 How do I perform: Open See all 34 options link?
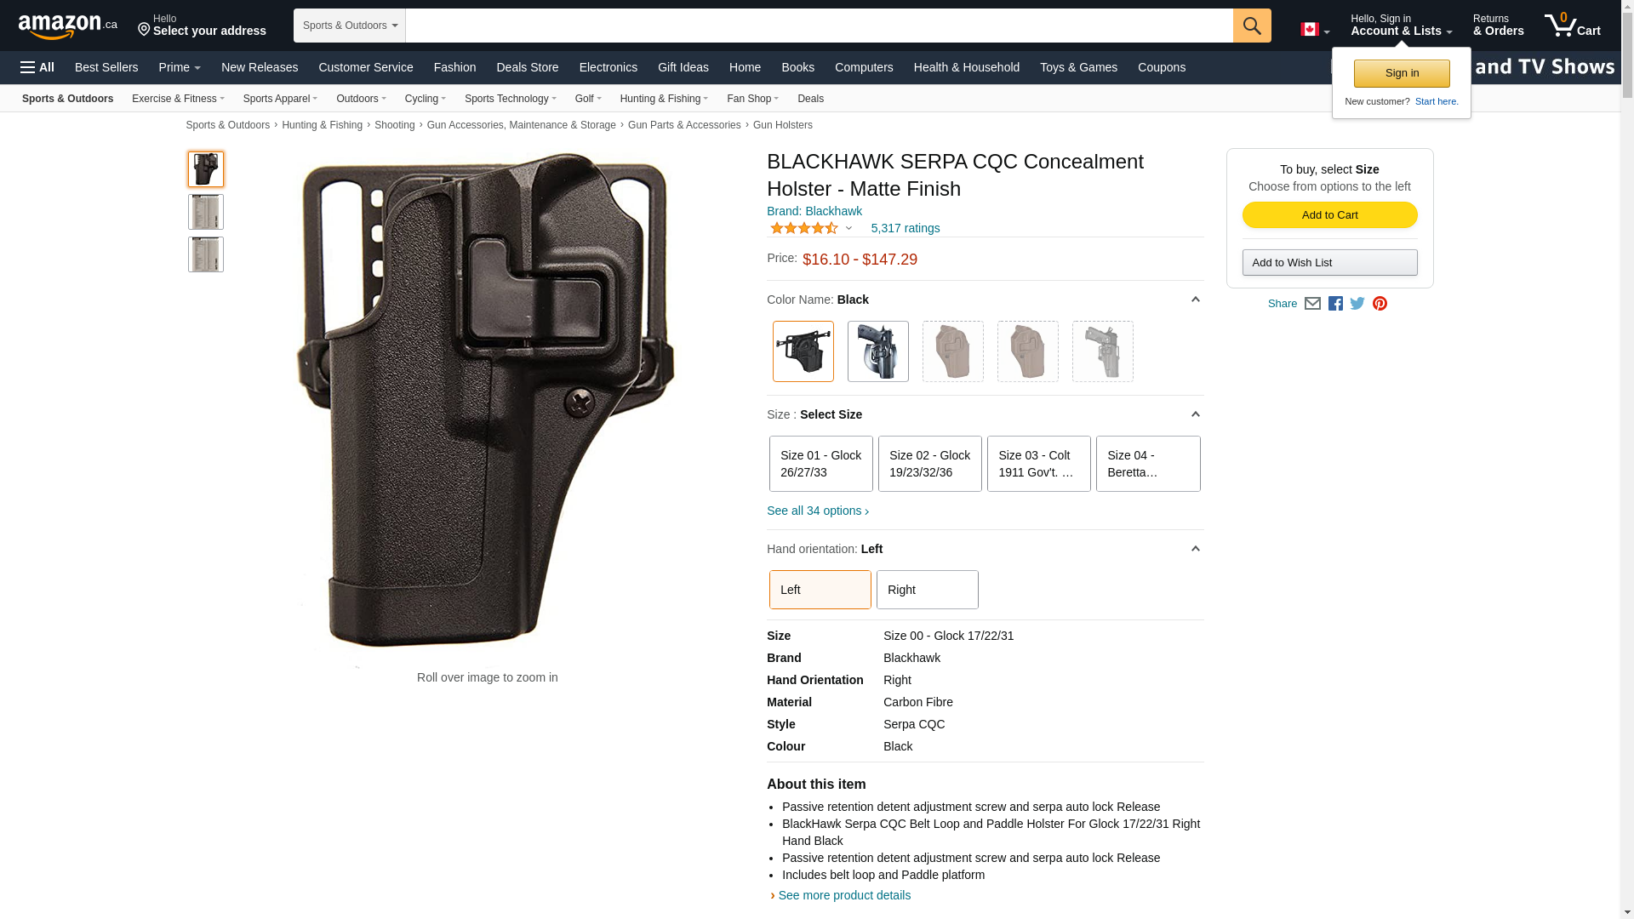[817, 511]
